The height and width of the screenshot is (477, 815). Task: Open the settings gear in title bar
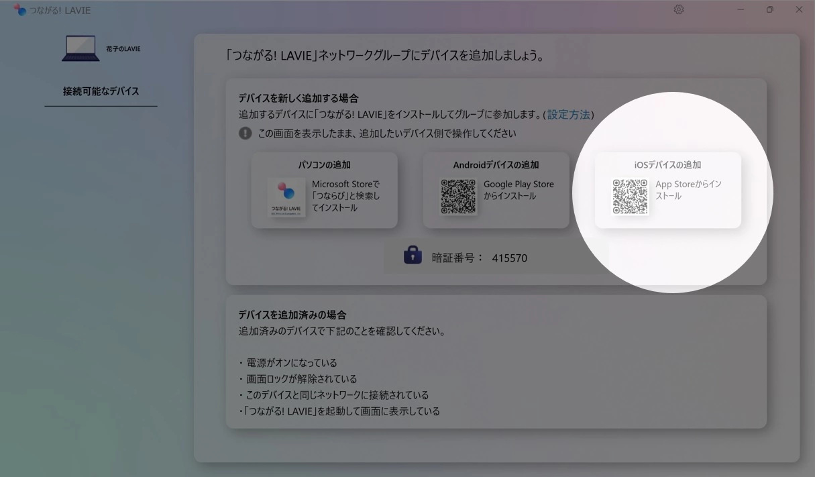click(679, 10)
